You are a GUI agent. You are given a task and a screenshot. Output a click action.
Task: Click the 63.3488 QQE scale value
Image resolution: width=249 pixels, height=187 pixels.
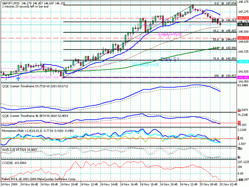click(x=243, y=85)
